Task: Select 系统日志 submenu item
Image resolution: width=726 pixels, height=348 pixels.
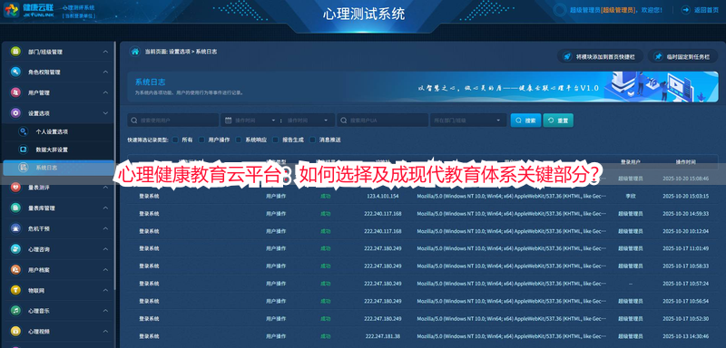Action: (x=58, y=168)
